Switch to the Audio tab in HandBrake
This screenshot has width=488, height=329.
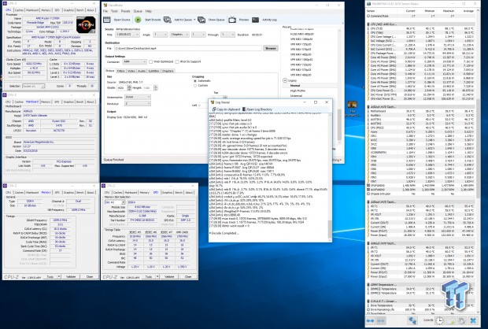[x=142, y=71]
